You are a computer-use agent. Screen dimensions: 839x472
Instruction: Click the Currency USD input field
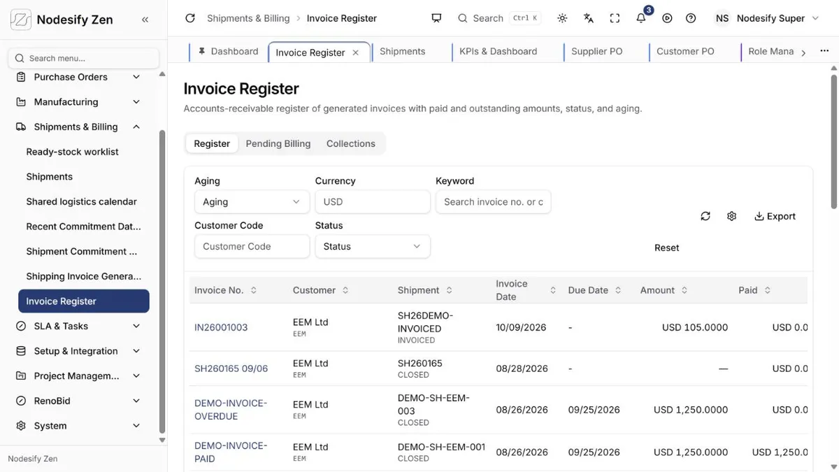click(x=373, y=202)
